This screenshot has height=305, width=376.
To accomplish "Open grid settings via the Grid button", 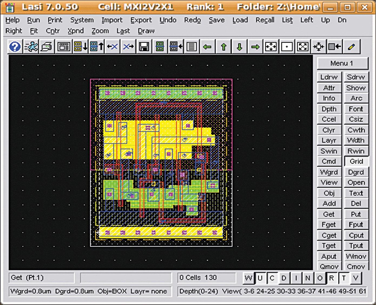I will (357, 161).
